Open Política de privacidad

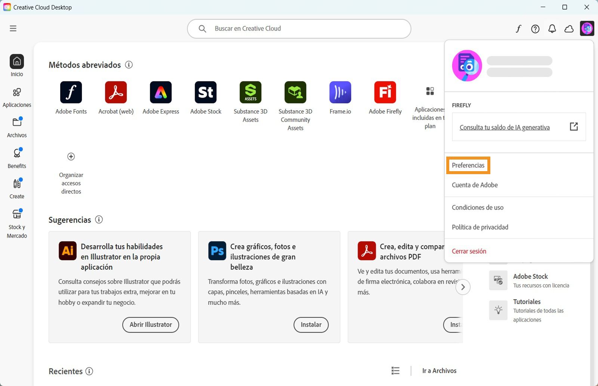(x=480, y=227)
